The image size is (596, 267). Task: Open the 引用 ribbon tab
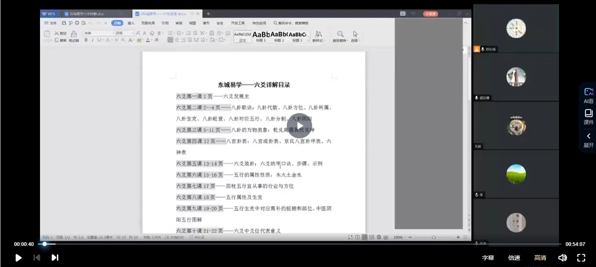click(x=165, y=23)
